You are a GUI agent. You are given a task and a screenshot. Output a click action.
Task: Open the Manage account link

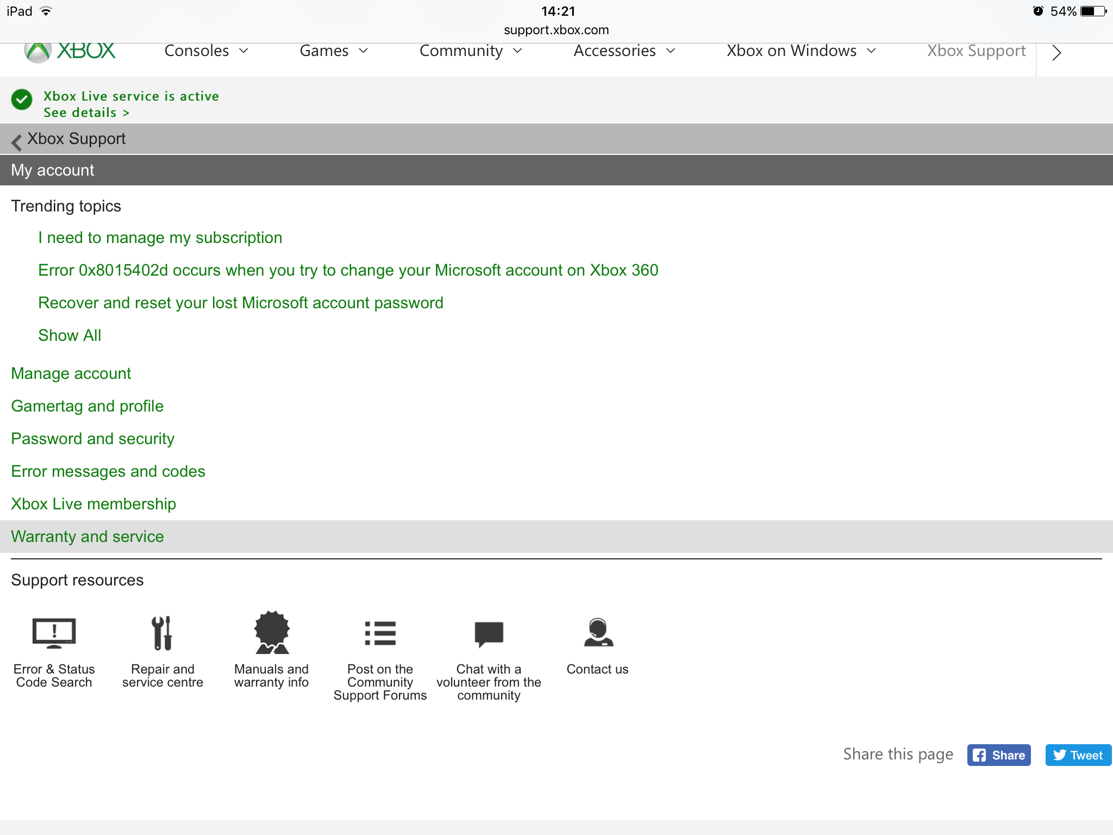tap(71, 373)
